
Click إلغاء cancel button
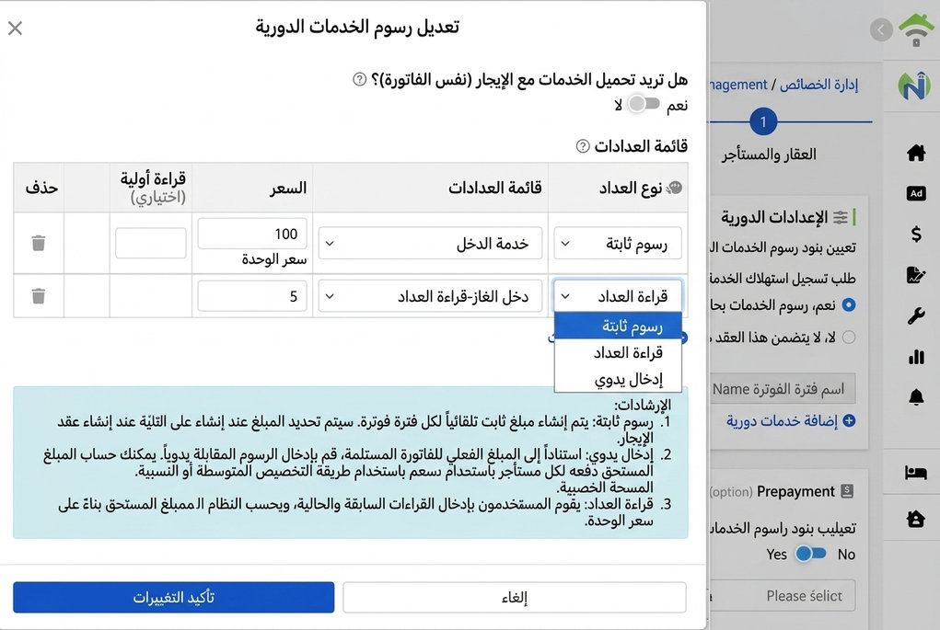[x=515, y=597]
